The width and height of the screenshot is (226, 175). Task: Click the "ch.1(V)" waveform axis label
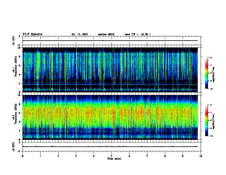[x=14, y=41]
